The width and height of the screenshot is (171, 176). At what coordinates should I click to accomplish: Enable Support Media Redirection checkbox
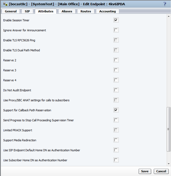click(x=116, y=140)
